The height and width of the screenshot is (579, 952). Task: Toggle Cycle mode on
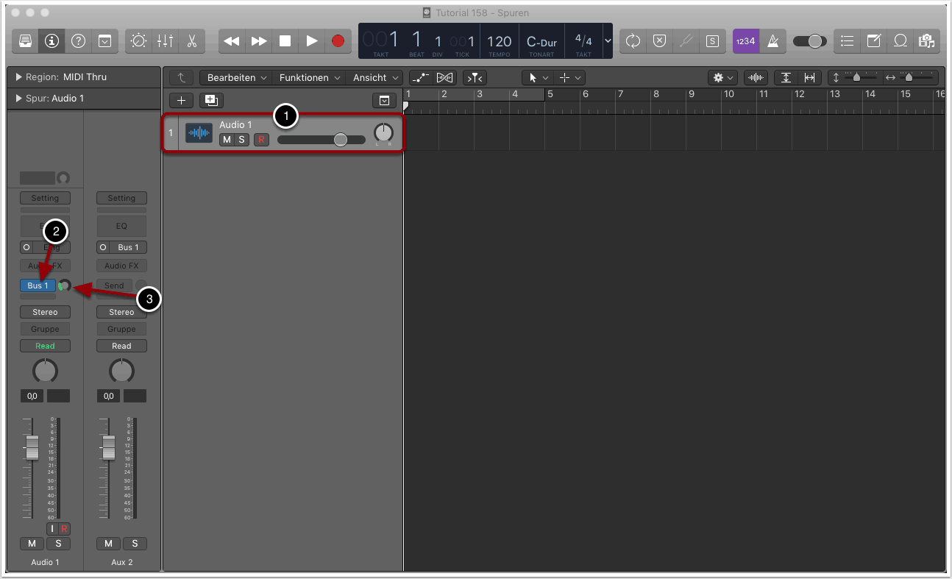[633, 41]
